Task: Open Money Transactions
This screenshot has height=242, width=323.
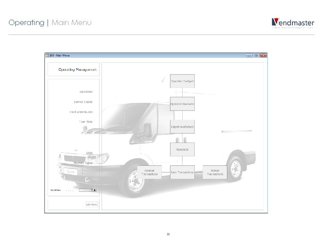Action: tap(215, 172)
